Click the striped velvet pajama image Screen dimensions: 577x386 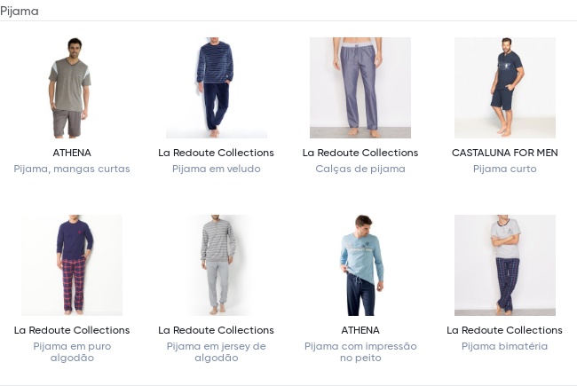coord(216,88)
